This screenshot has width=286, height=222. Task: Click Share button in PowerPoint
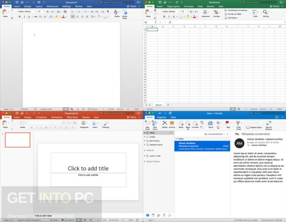(x=132, y=117)
